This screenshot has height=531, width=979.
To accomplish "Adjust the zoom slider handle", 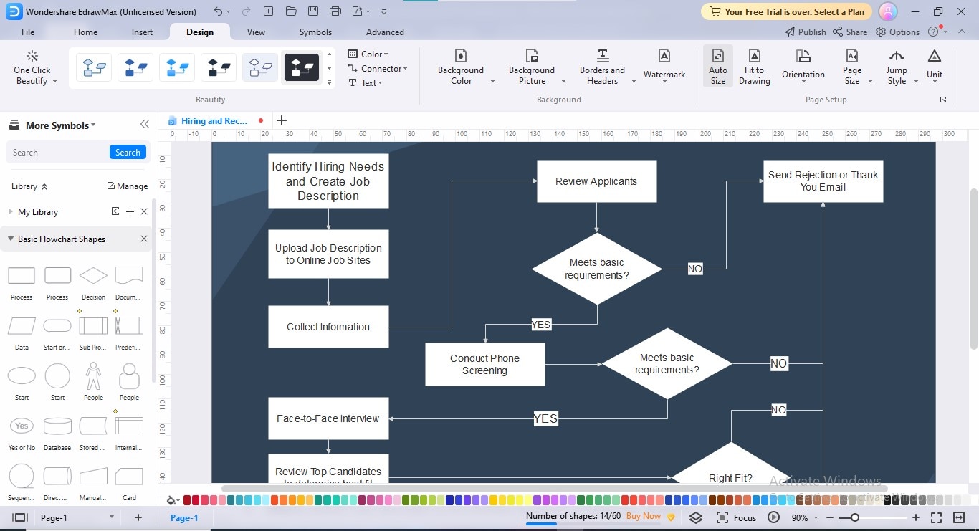I will click(x=854, y=517).
